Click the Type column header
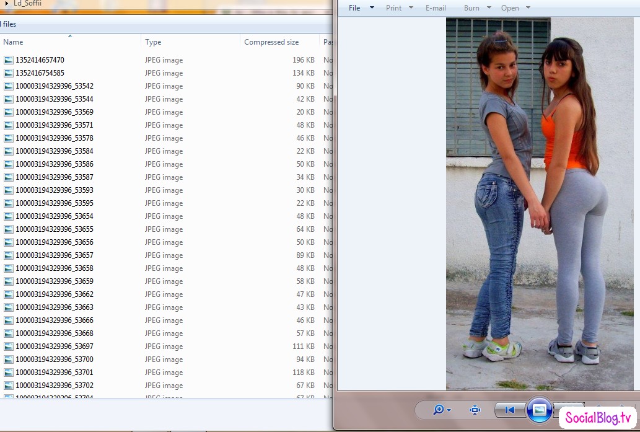The height and width of the screenshot is (432, 640). coord(153,42)
